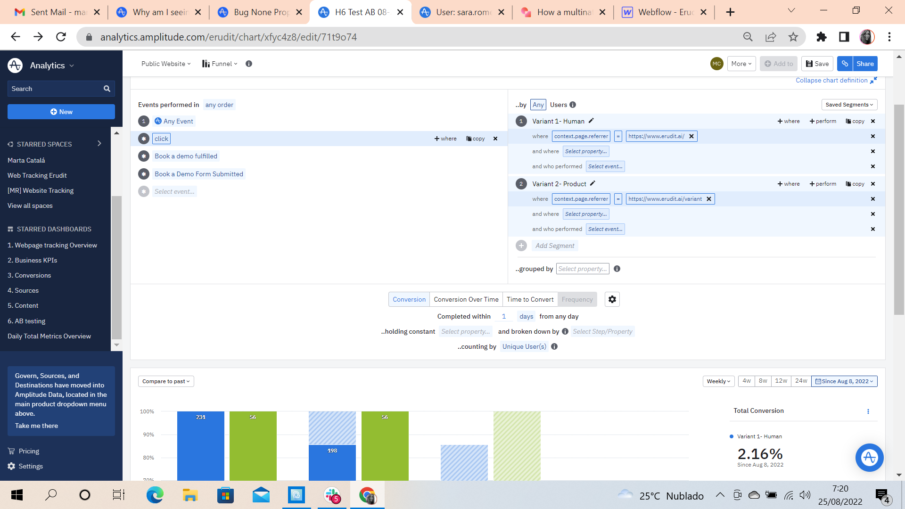
Task: Switch to the Conversion Over Time tab
Action: coord(466,299)
